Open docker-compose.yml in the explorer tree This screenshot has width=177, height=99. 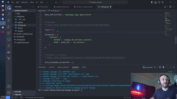coord(24,34)
